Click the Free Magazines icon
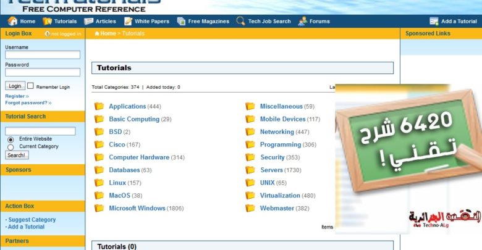This screenshot has height=250, width=482. coord(181,21)
